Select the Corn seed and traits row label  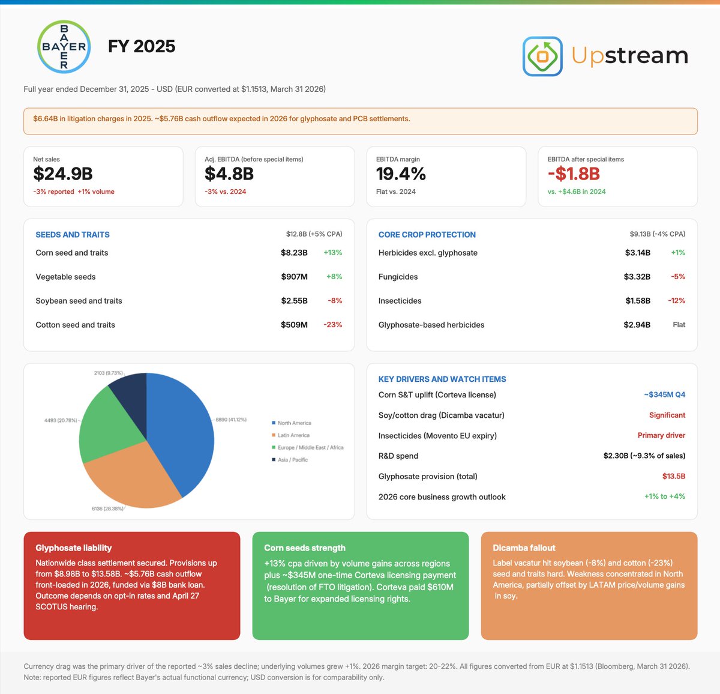72,253
